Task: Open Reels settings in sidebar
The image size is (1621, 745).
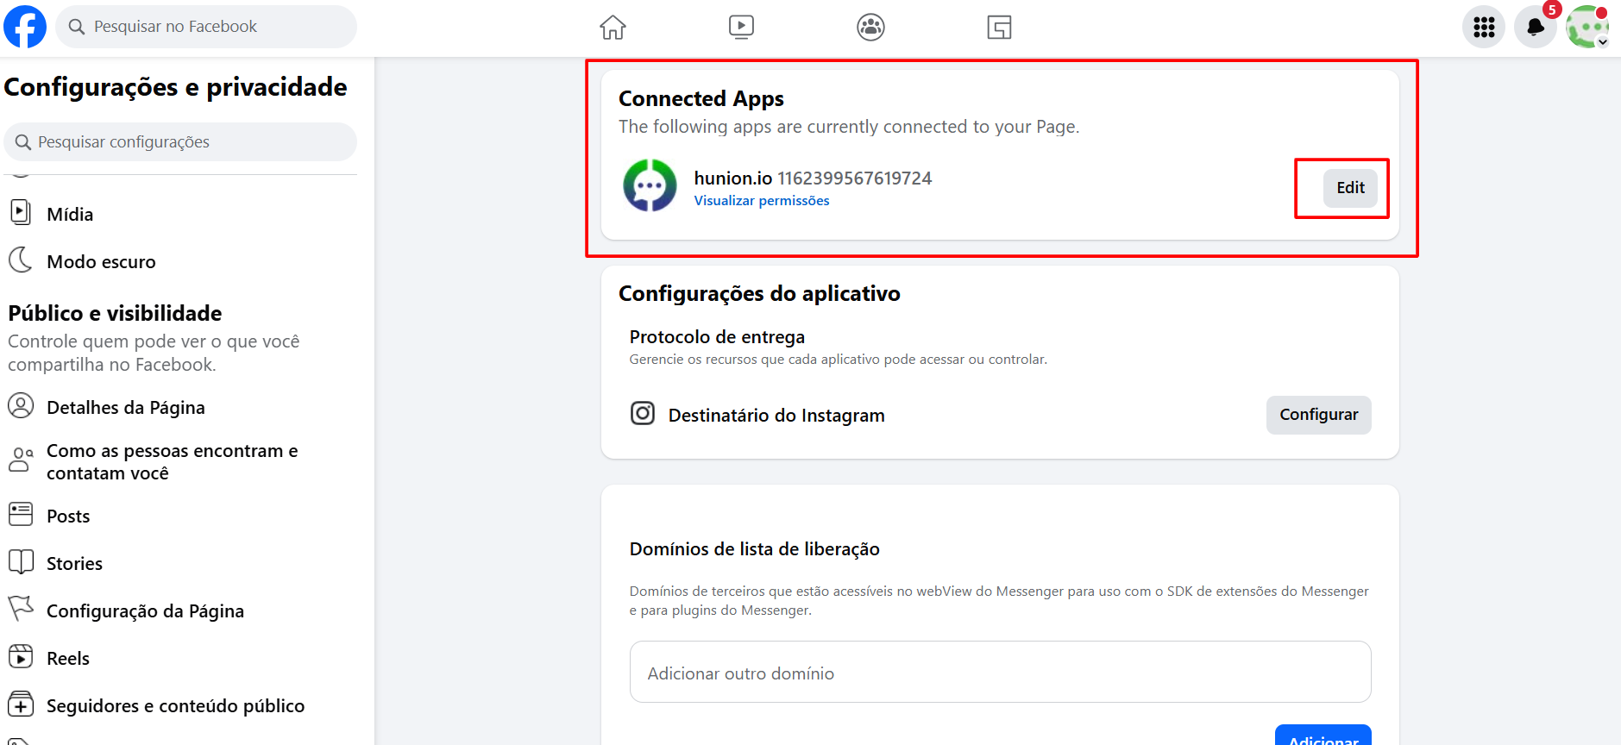Action: coord(68,658)
